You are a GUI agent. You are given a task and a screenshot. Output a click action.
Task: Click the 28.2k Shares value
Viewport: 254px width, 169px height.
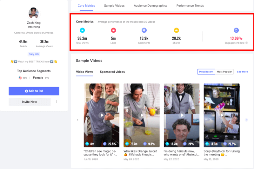coord(177,38)
